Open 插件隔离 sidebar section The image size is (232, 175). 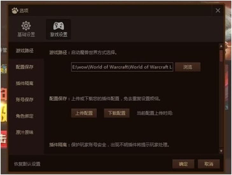coord(25,83)
